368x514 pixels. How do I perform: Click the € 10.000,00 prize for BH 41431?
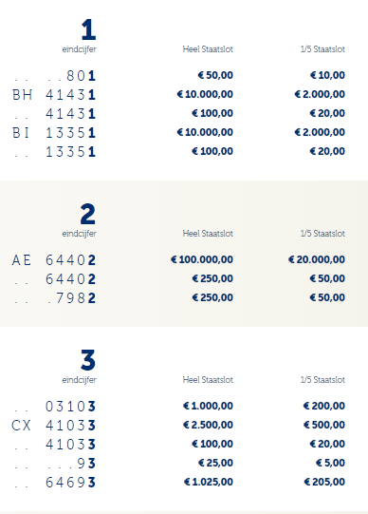[205, 94]
